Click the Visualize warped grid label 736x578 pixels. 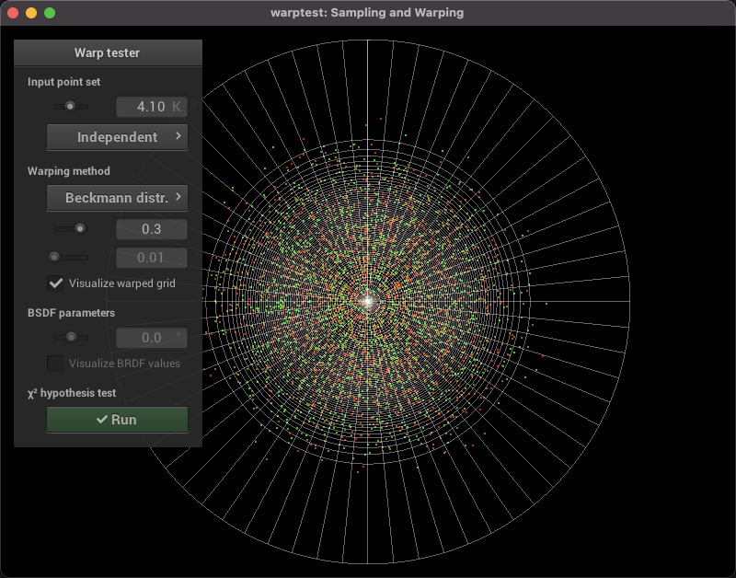coord(121,283)
